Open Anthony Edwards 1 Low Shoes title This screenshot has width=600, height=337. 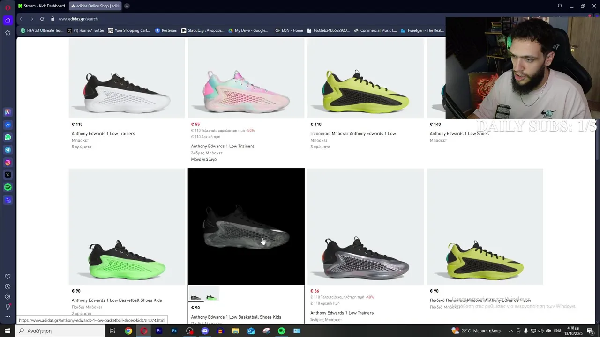point(459,134)
